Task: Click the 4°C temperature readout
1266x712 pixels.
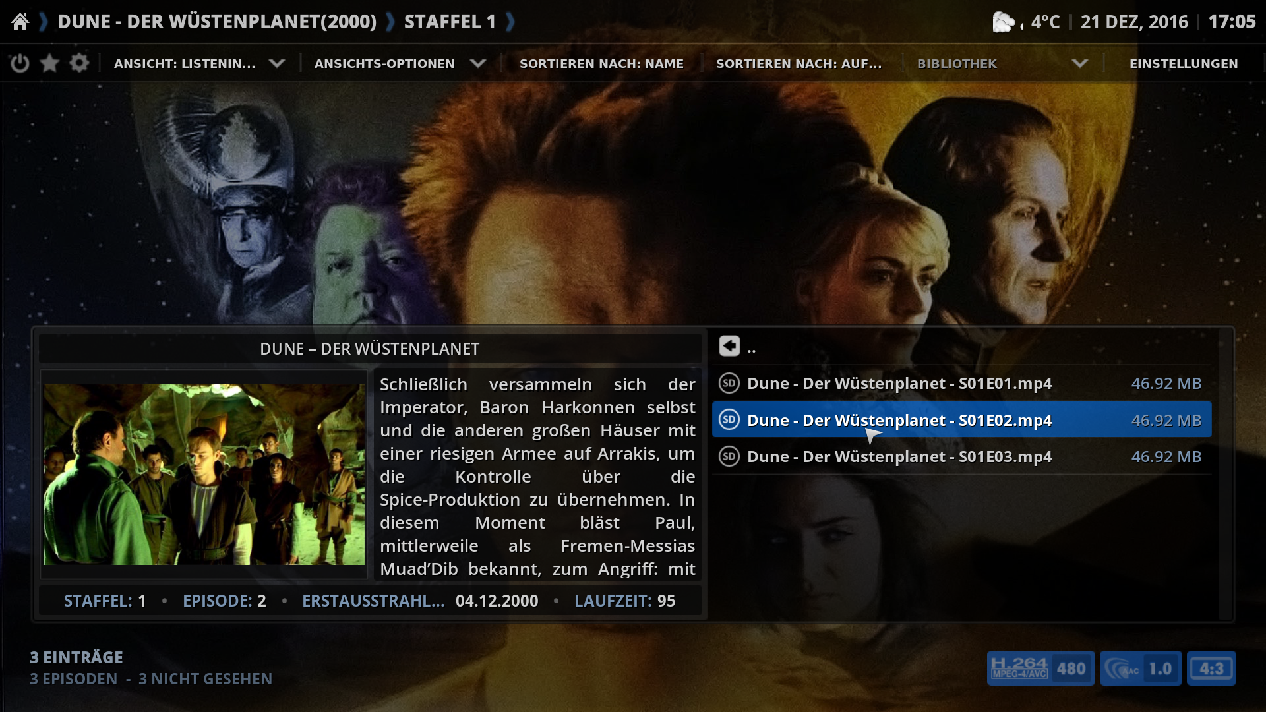Action: pos(1045,22)
